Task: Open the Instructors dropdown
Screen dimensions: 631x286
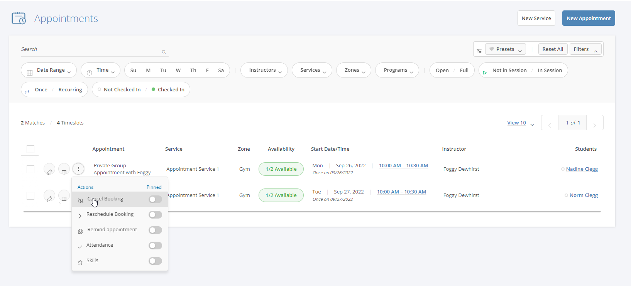Action: 264,70
